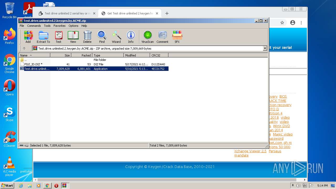Open archive Info icon
336x189 pixels.
click(x=131, y=37)
